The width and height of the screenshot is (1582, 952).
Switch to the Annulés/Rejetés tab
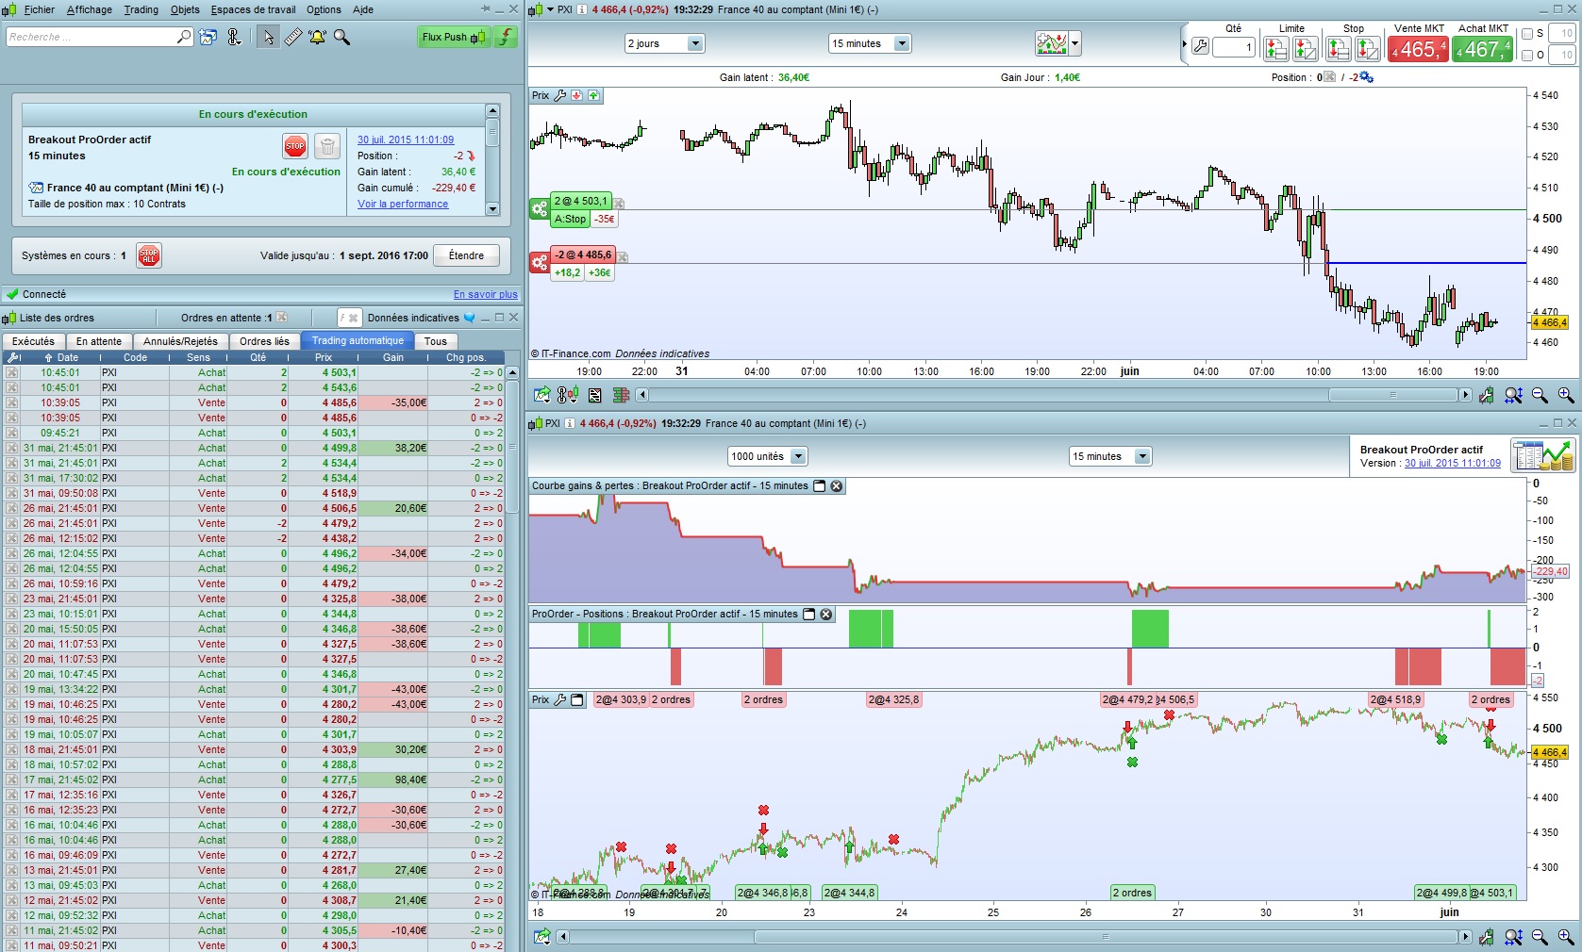pyautogui.click(x=180, y=341)
